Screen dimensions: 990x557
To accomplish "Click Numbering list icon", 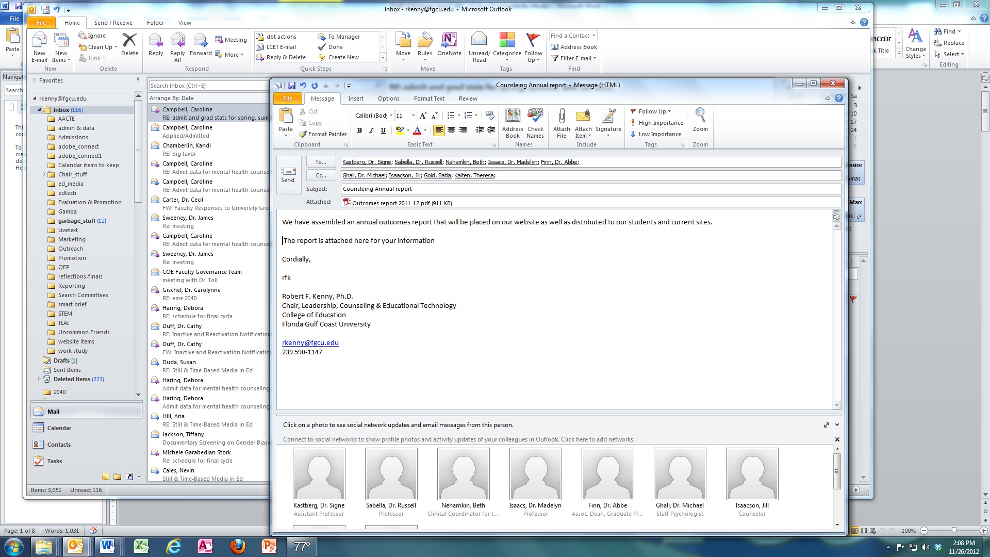I will click(468, 116).
